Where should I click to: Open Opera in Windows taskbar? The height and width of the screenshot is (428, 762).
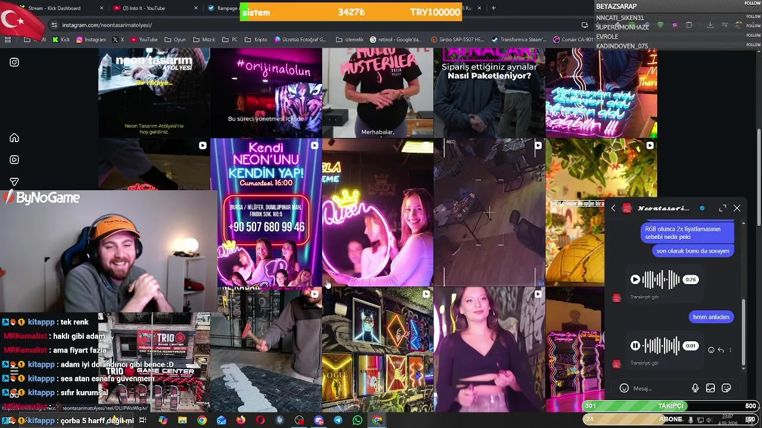point(260,420)
